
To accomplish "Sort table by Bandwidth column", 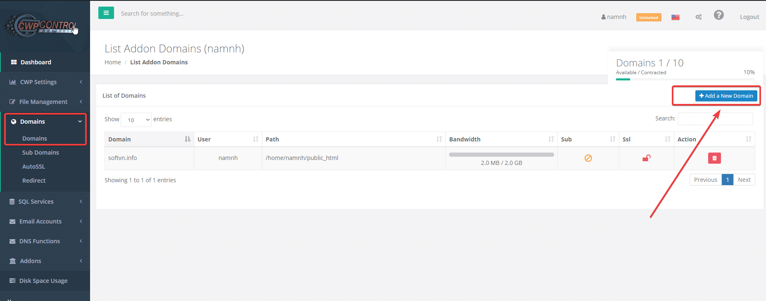I will coord(501,139).
